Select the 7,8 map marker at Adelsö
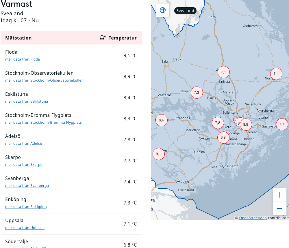The width and height of the screenshot is (289, 248). [218, 123]
